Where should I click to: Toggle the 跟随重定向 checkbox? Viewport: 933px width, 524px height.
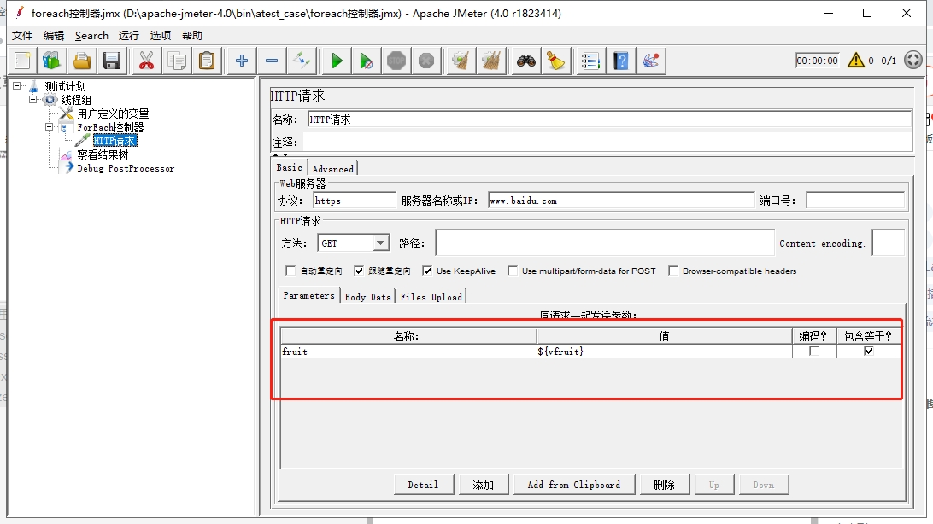coord(358,271)
